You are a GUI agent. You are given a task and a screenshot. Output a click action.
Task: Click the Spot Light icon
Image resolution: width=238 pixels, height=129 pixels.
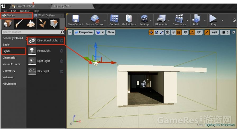coord(32,61)
